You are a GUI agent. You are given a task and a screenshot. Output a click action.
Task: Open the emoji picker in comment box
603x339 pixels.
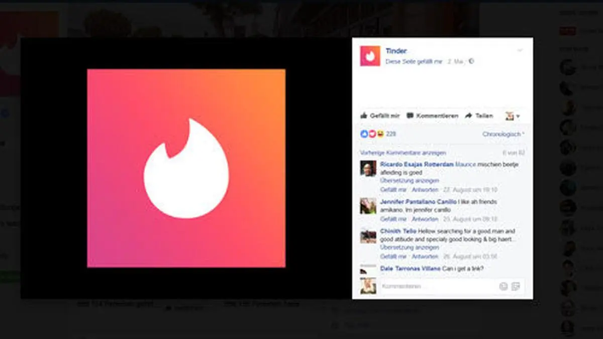coord(504,286)
